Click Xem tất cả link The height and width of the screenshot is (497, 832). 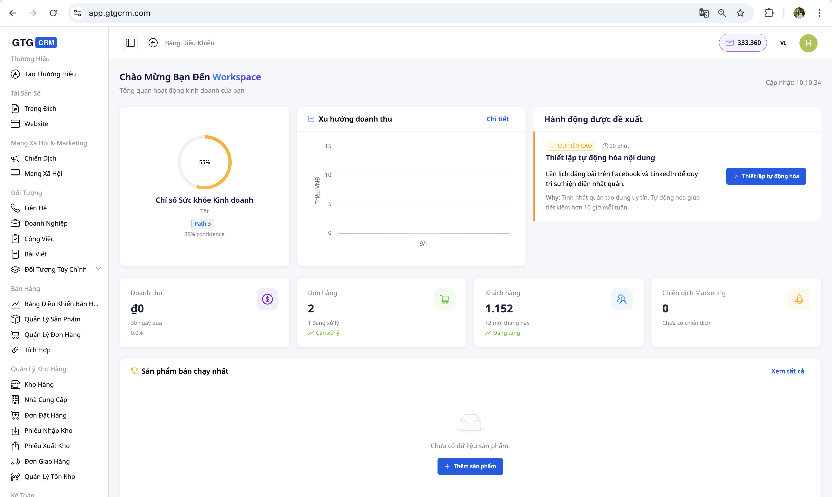click(x=787, y=371)
